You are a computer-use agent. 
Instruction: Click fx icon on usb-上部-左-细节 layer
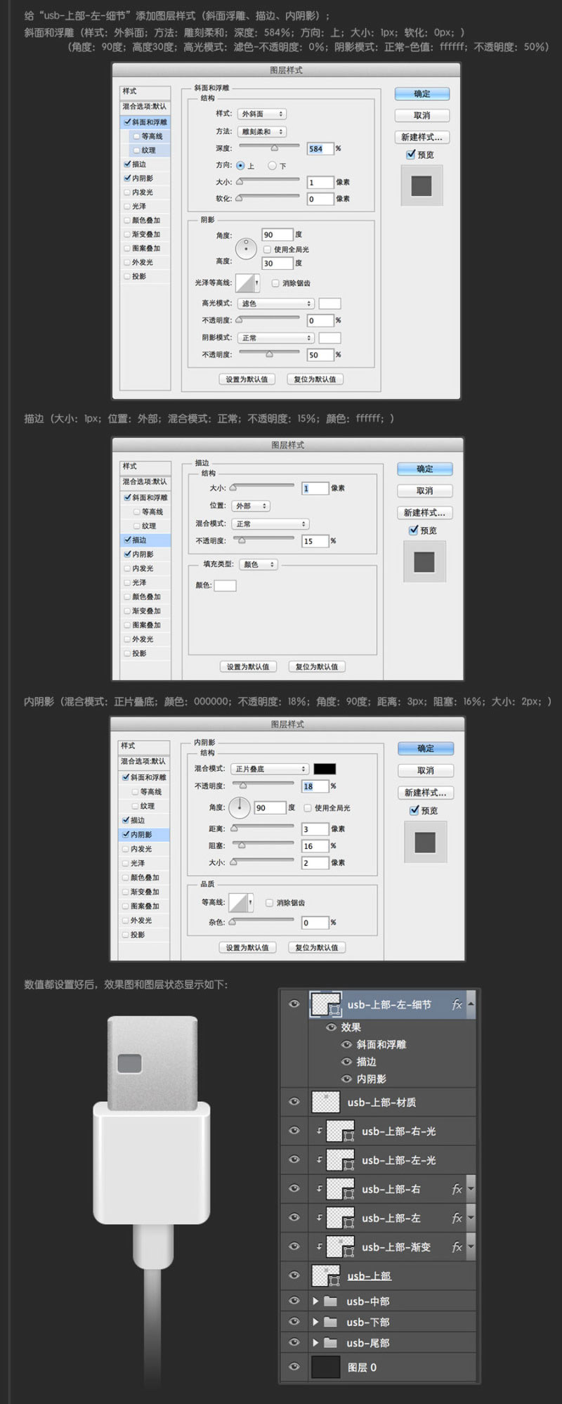pyautogui.click(x=457, y=1005)
